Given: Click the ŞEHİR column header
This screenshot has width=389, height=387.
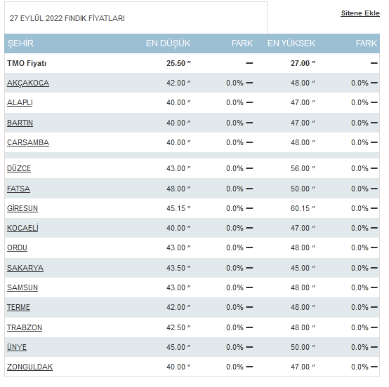Looking at the screenshot, I should point(20,43).
